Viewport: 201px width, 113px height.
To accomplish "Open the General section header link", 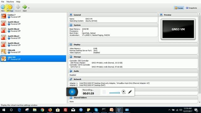I will coord(77,15).
